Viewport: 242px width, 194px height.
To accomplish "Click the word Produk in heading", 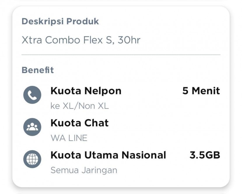I will (x=83, y=21).
